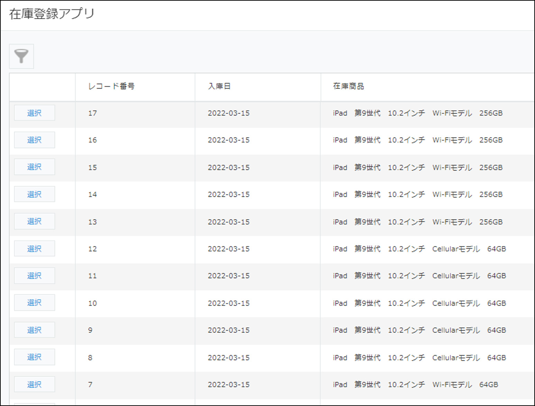Screen dimensions: 535x406
Task: Click date 2022-03-15 in record 7 row
Action: 229,385
